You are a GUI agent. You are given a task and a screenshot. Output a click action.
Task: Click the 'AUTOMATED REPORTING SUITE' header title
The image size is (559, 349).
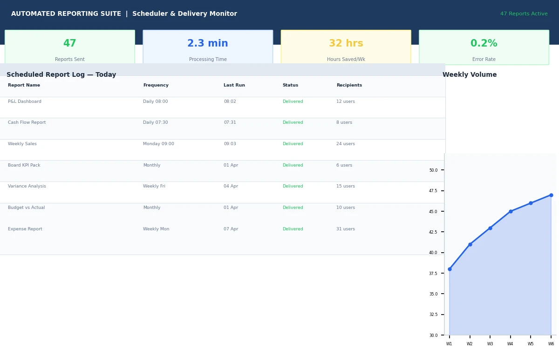pos(65,14)
